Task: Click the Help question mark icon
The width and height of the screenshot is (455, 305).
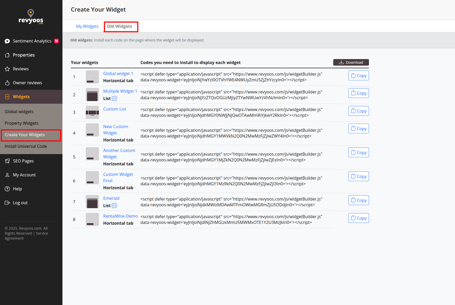Action: click(x=7, y=189)
